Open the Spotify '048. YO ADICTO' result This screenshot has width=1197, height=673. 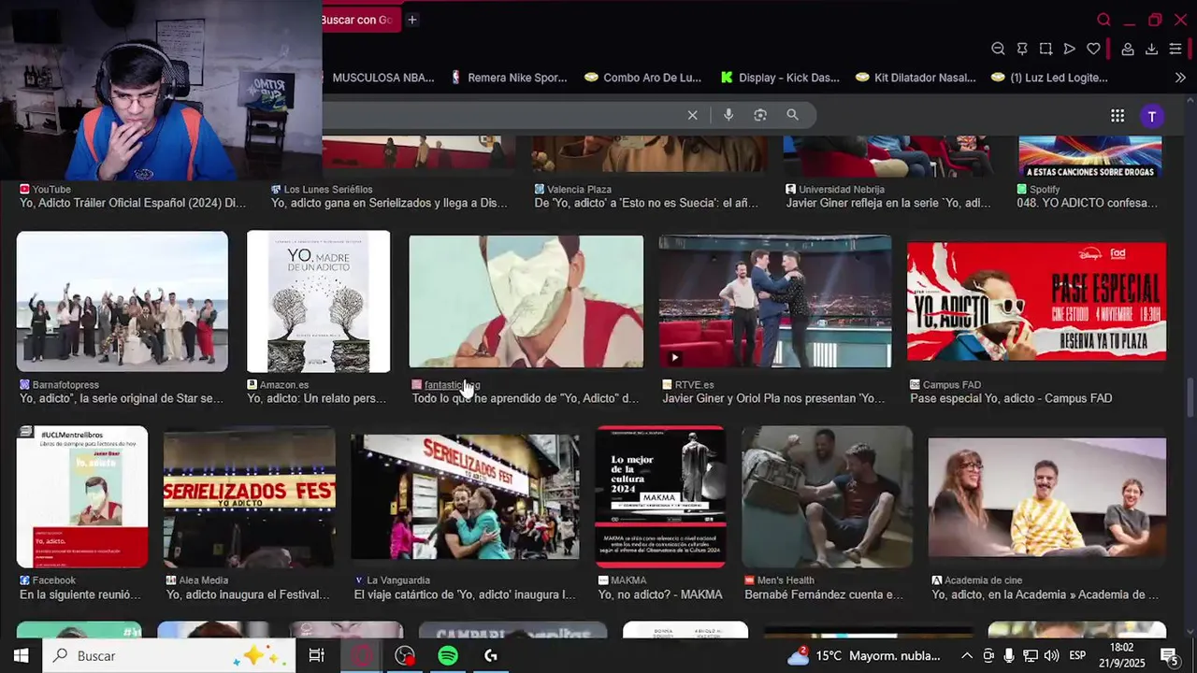point(1087,203)
